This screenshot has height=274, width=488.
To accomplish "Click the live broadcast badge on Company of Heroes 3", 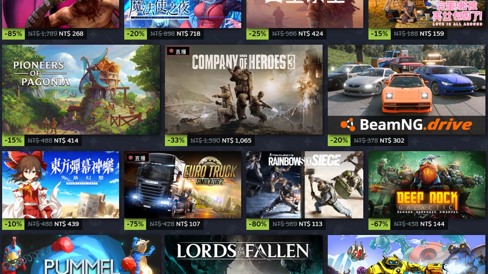I will point(178,51).
